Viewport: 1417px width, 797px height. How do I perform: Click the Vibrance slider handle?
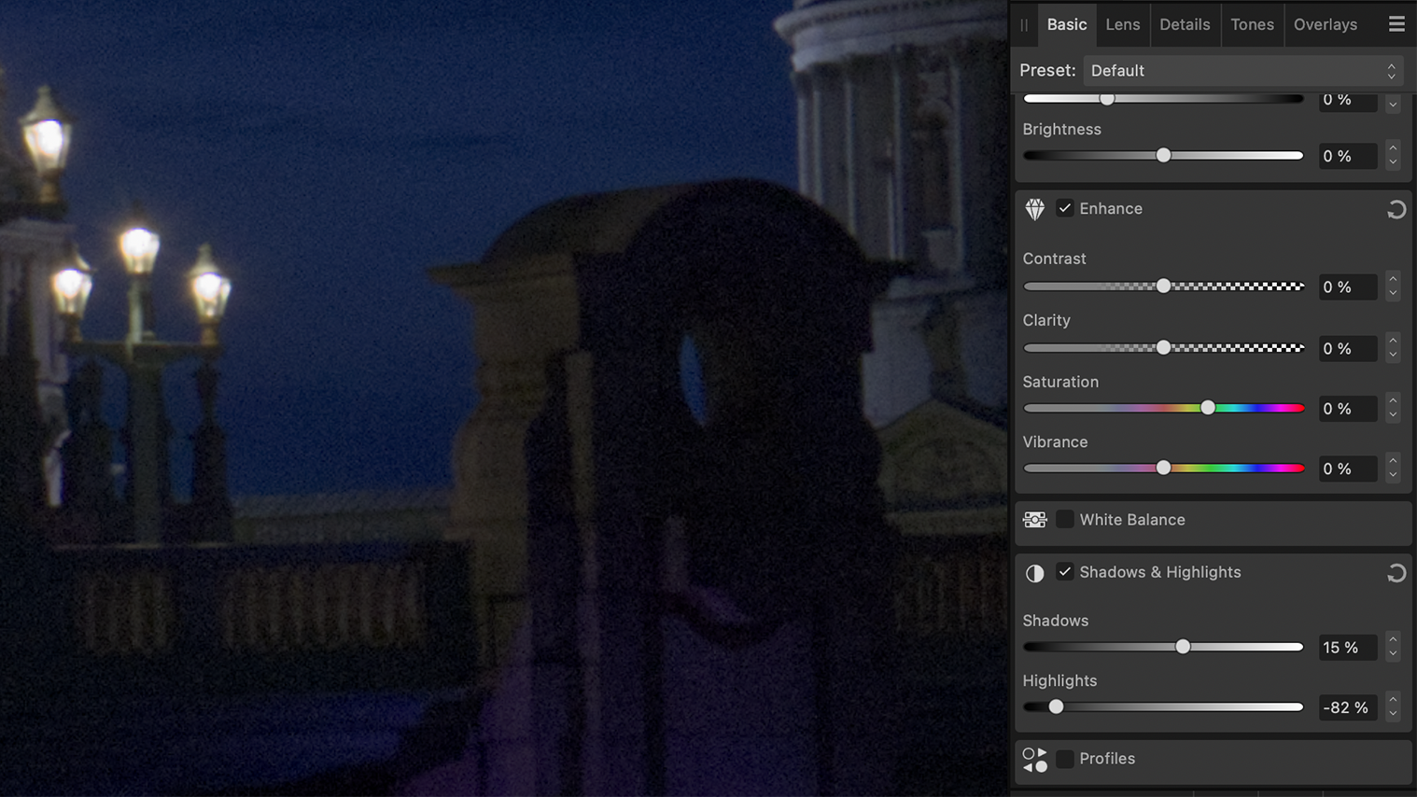click(x=1163, y=468)
